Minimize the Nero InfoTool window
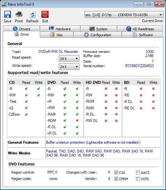166x190 pixels. pos(138,4)
